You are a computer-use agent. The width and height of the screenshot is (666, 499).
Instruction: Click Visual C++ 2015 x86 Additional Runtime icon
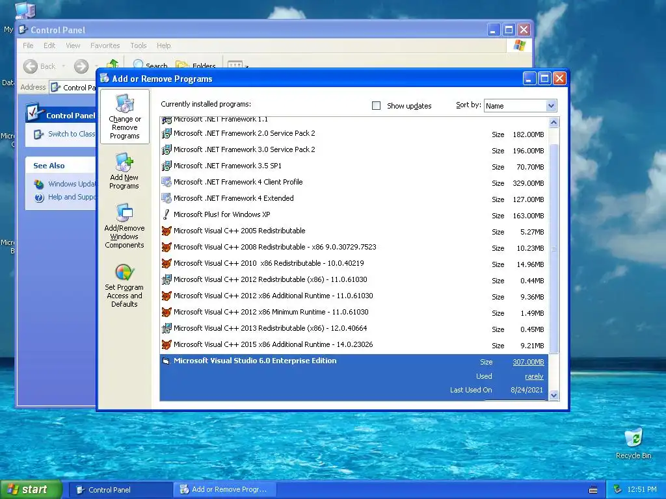coord(166,344)
